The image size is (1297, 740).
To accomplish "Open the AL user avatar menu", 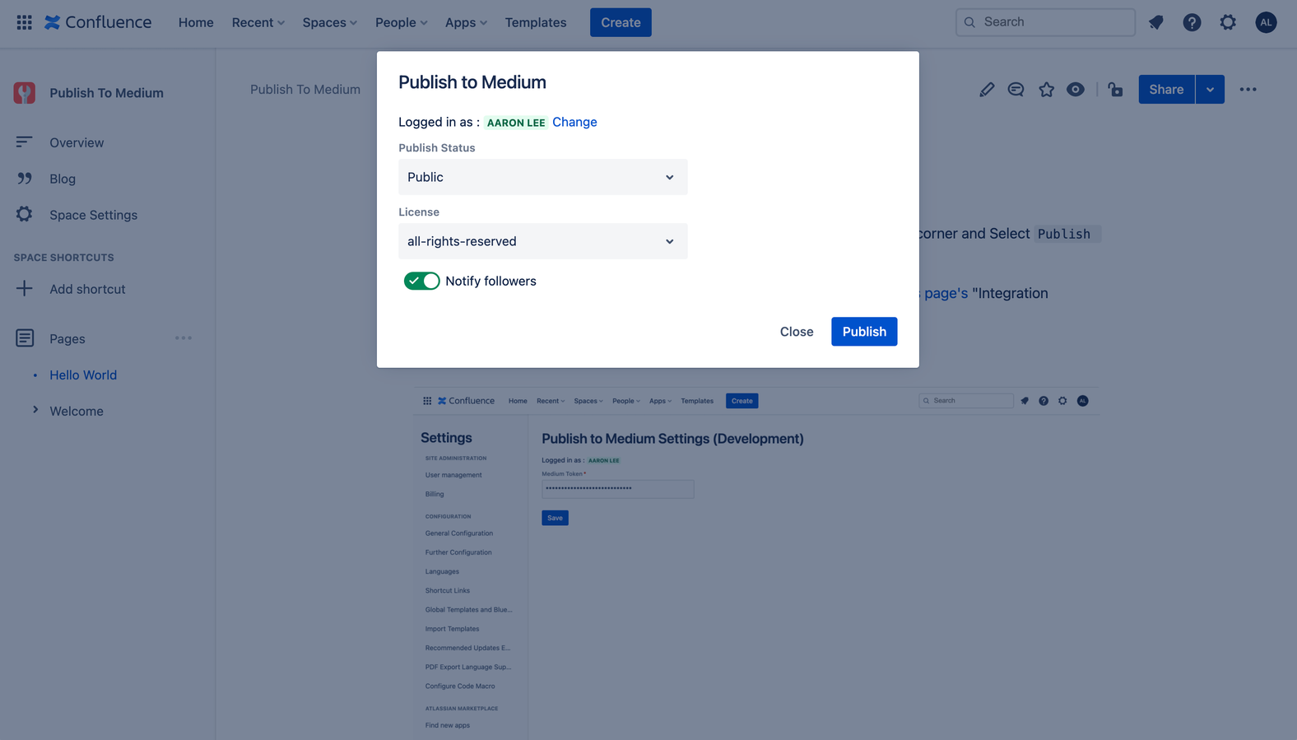I will point(1266,22).
